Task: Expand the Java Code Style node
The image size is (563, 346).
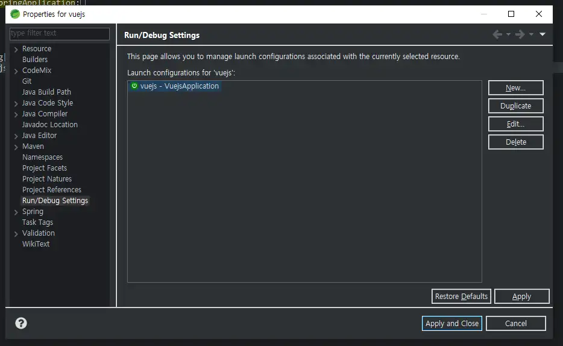Action: pos(16,104)
